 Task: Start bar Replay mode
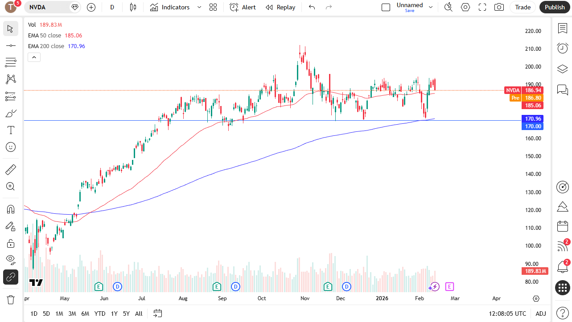coord(280,7)
